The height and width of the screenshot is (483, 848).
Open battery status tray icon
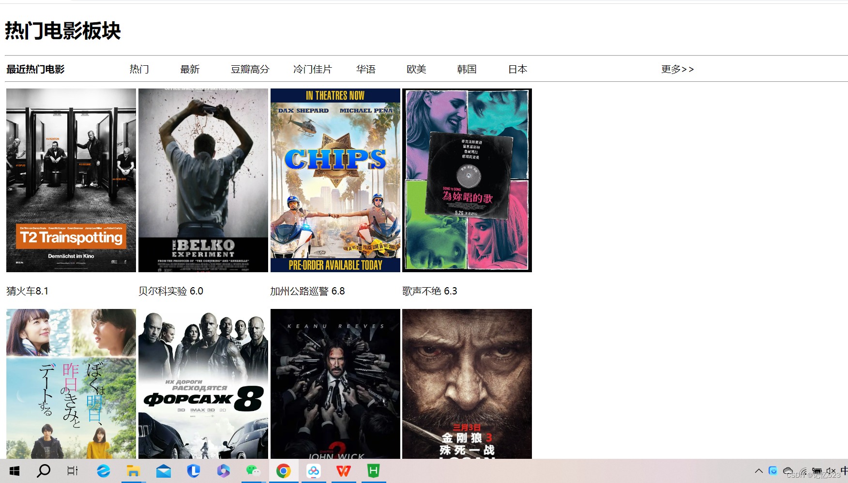(x=817, y=471)
